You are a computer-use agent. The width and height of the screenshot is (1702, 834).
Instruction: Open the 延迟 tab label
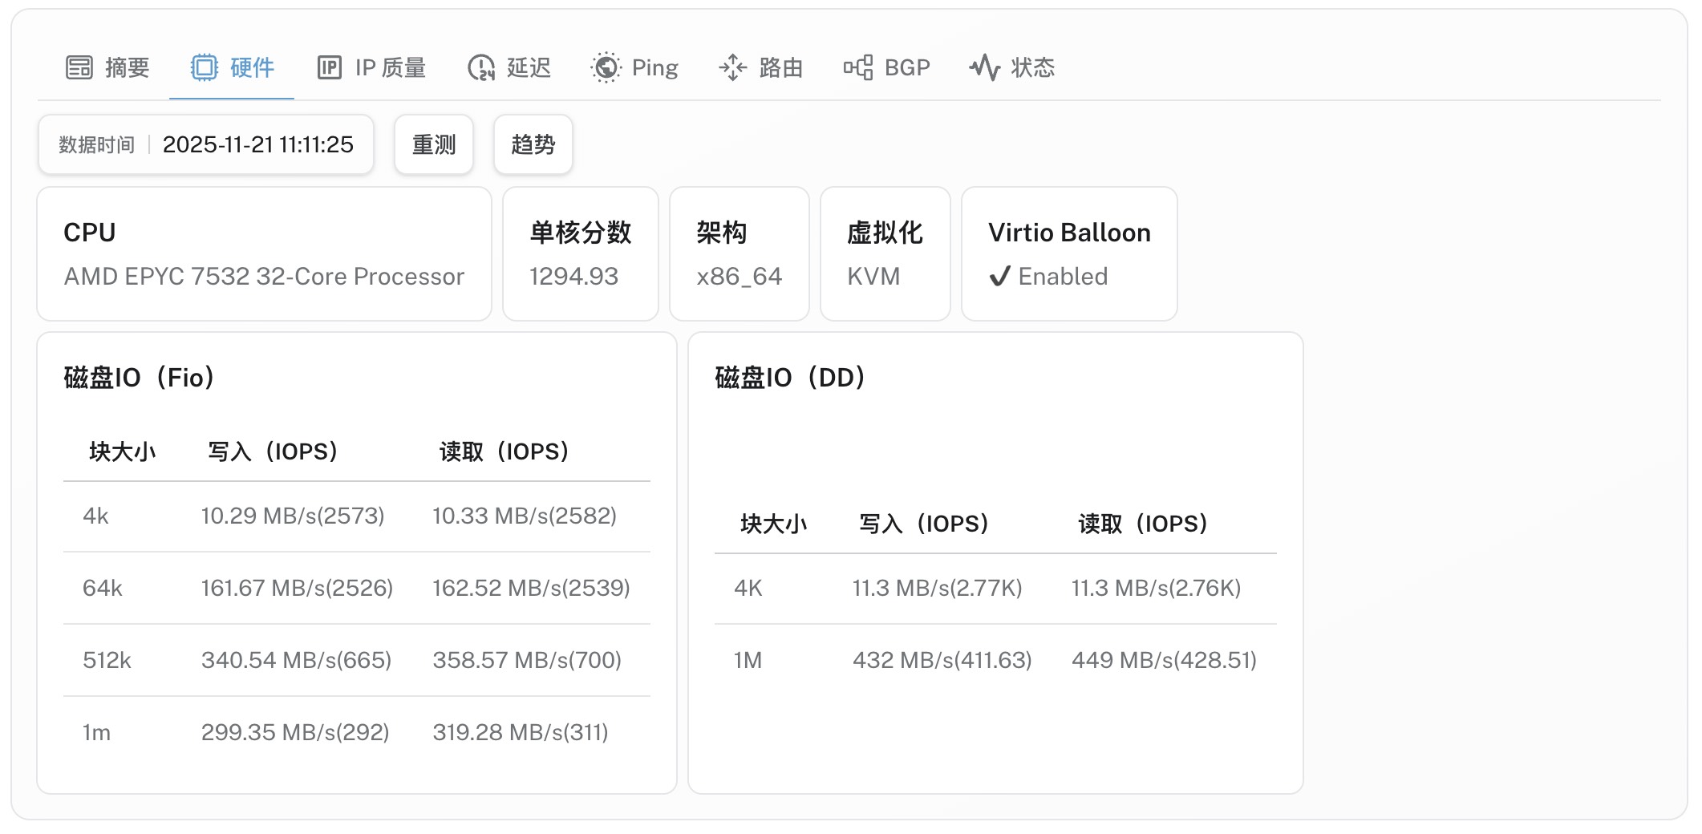529,67
